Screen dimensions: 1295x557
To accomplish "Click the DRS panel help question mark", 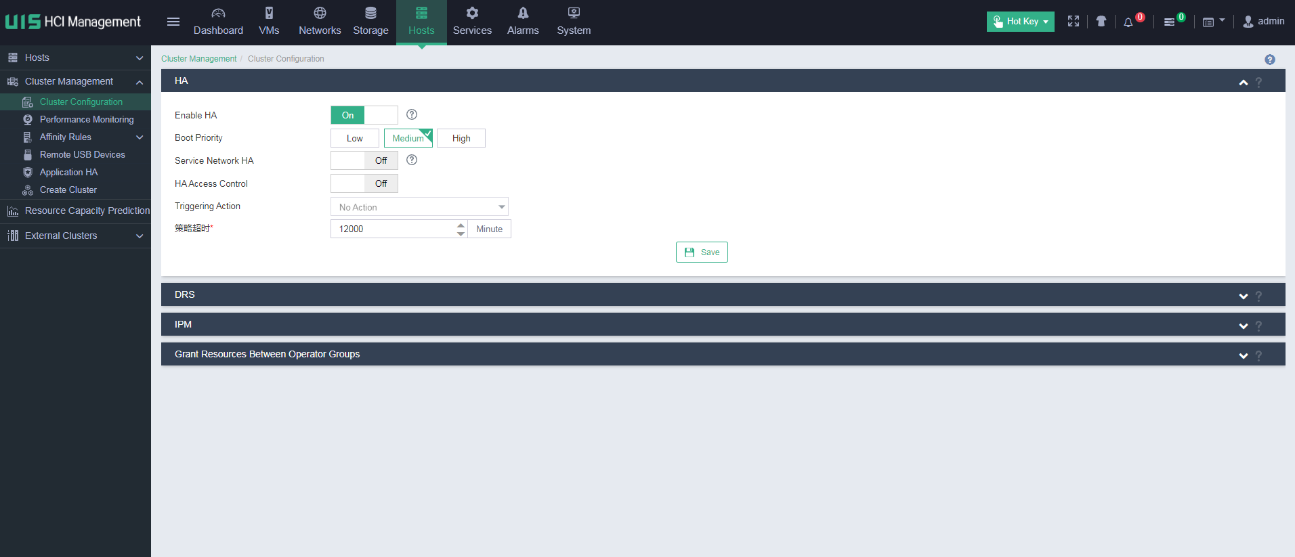I will [1259, 296].
